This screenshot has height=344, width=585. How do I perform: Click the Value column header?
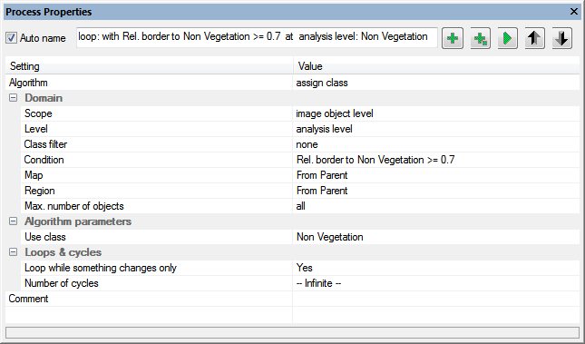[x=435, y=66]
